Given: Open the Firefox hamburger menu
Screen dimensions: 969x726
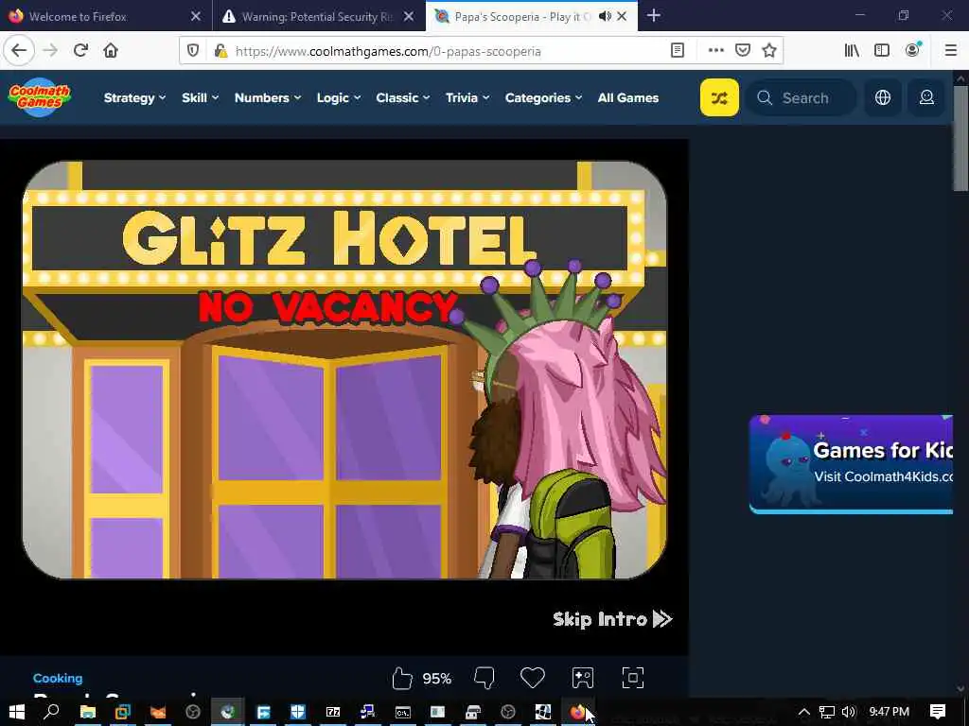Looking at the screenshot, I should point(950,51).
